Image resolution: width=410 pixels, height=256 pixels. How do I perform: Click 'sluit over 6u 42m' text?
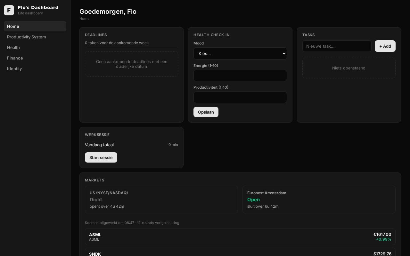pyautogui.click(x=263, y=206)
